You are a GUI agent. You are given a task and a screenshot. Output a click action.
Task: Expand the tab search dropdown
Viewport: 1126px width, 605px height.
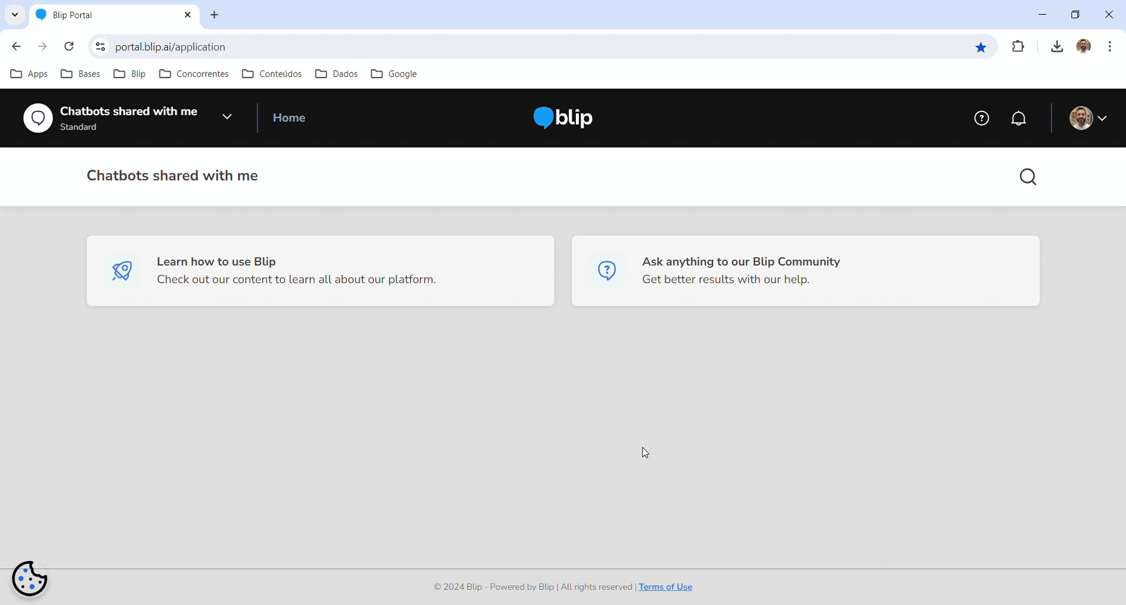[15, 15]
